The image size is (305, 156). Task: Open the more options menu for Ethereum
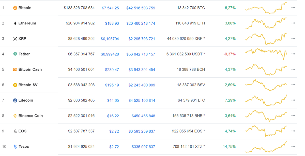pos(293,23)
